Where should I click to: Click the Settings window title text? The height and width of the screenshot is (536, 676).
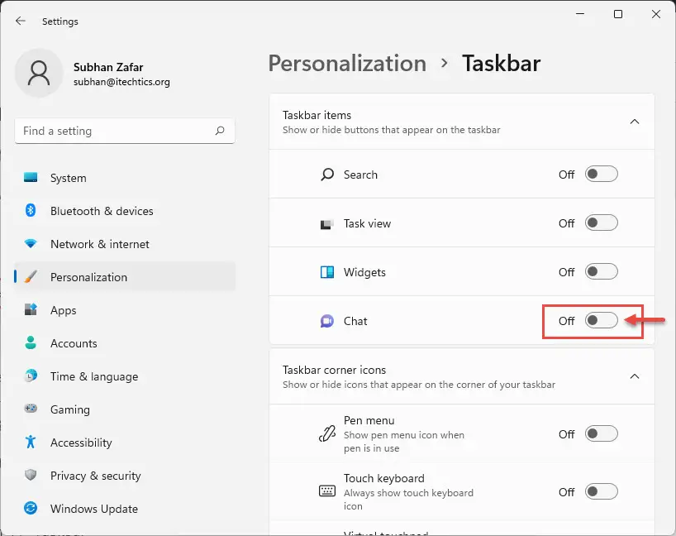pyautogui.click(x=60, y=22)
